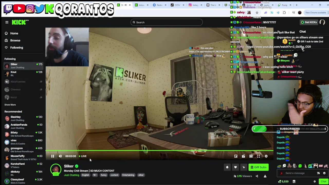Toggle notification bell for Sliker
329x185 pixels.
pyautogui.click(x=227, y=167)
